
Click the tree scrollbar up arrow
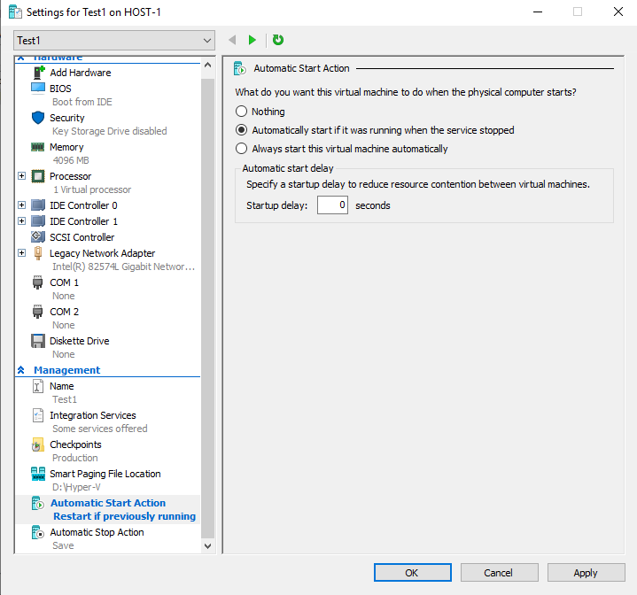pyautogui.click(x=207, y=65)
